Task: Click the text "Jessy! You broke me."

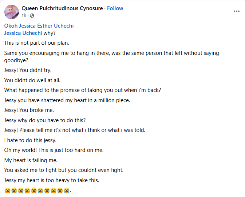Action: (29, 110)
